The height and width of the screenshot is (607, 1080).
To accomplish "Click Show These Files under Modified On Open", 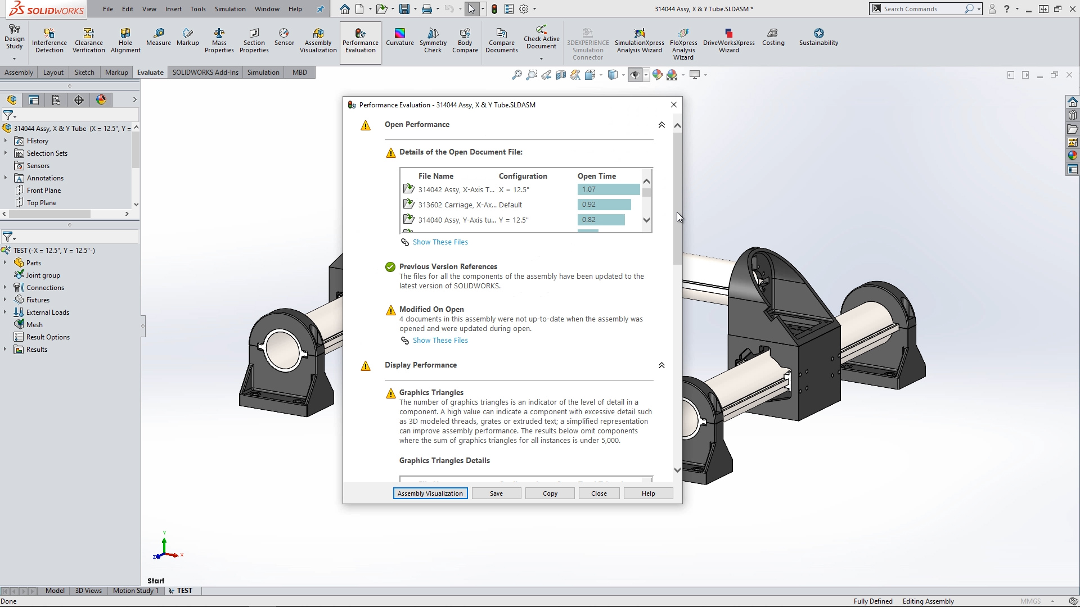I will 440,341.
